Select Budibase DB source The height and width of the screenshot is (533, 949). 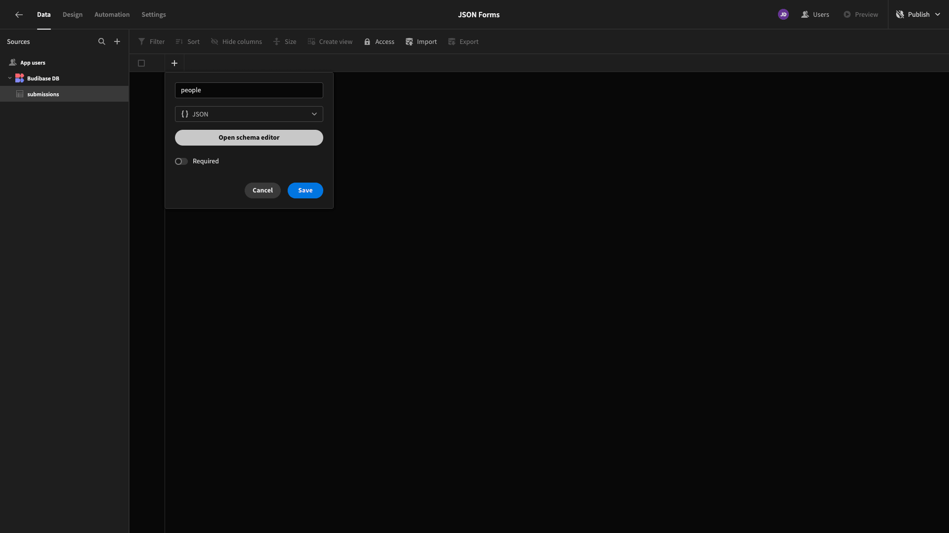(64, 78)
